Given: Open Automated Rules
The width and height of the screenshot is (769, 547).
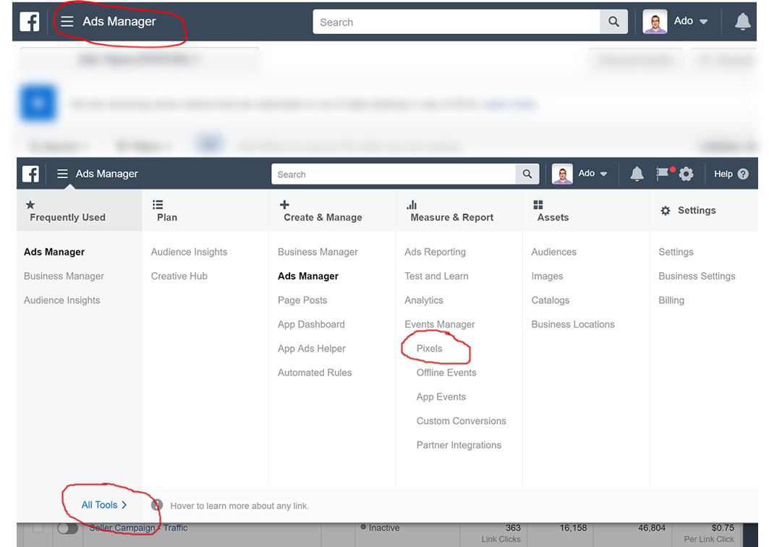Looking at the screenshot, I should pyautogui.click(x=315, y=373).
